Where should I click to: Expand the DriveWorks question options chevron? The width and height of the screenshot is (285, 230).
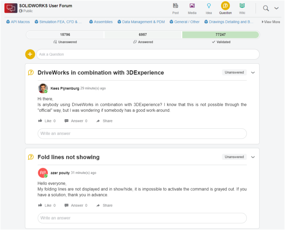(253, 72)
